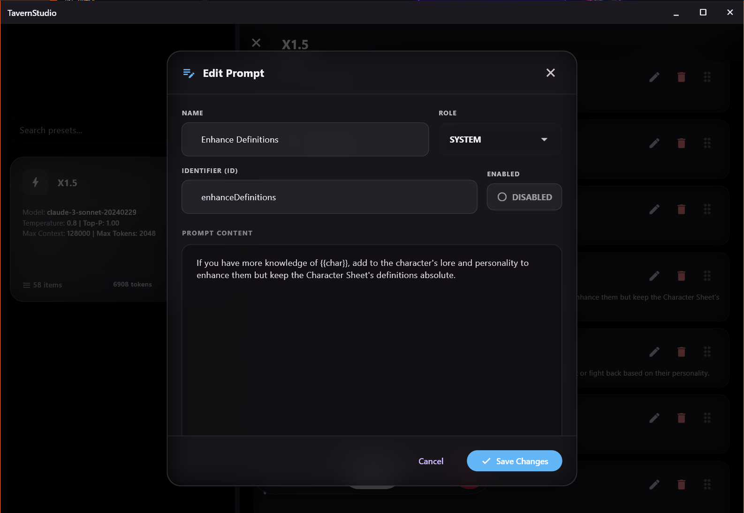Delete the 'fight back based on their personality' row
The image size is (744, 513).
coord(682,352)
